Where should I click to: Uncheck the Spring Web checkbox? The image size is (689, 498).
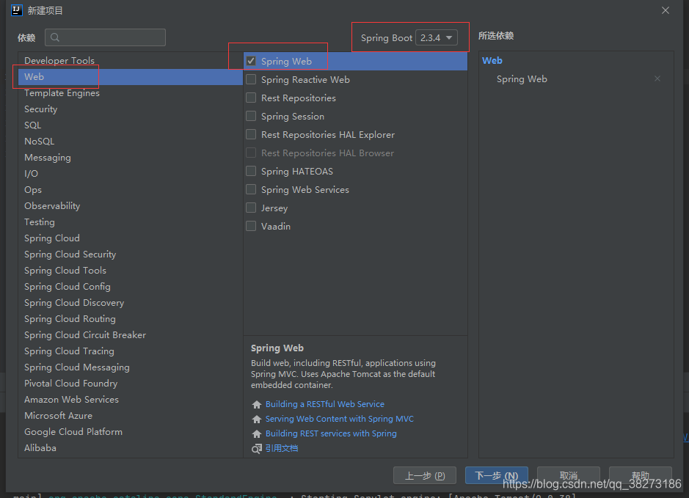point(251,61)
